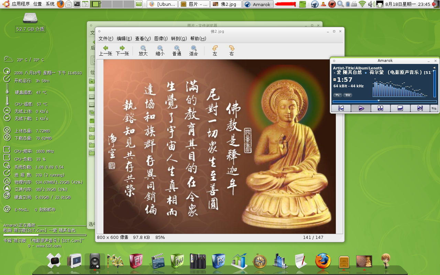Switch to Ubuntu browser taskbar window
The height and width of the screenshot is (275, 440).
pos(162,4)
